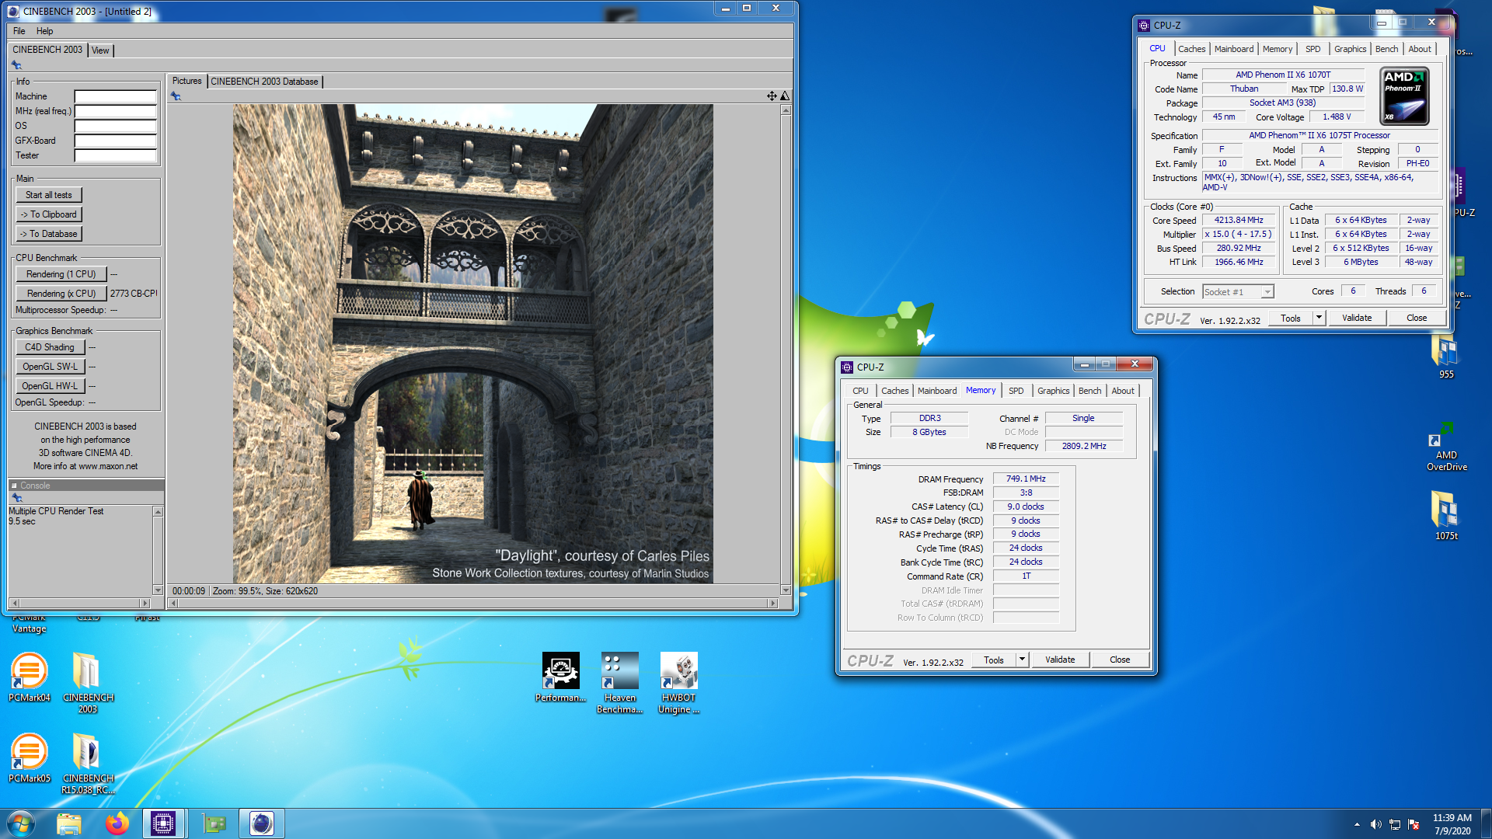Open the 1075t folder on desktop
The width and height of the screenshot is (1492, 839).
(x=1445, y=514)
